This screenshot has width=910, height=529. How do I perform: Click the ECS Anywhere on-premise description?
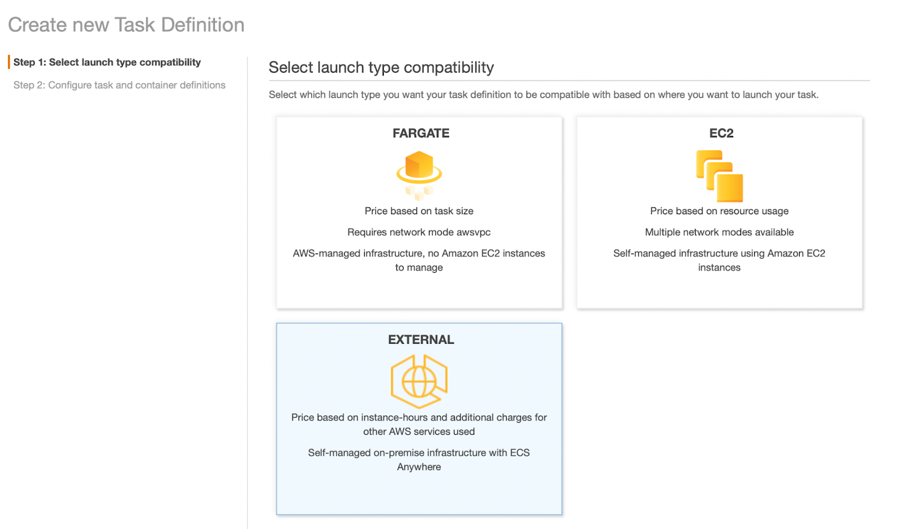pyautogui.click(x=419, y=460)
